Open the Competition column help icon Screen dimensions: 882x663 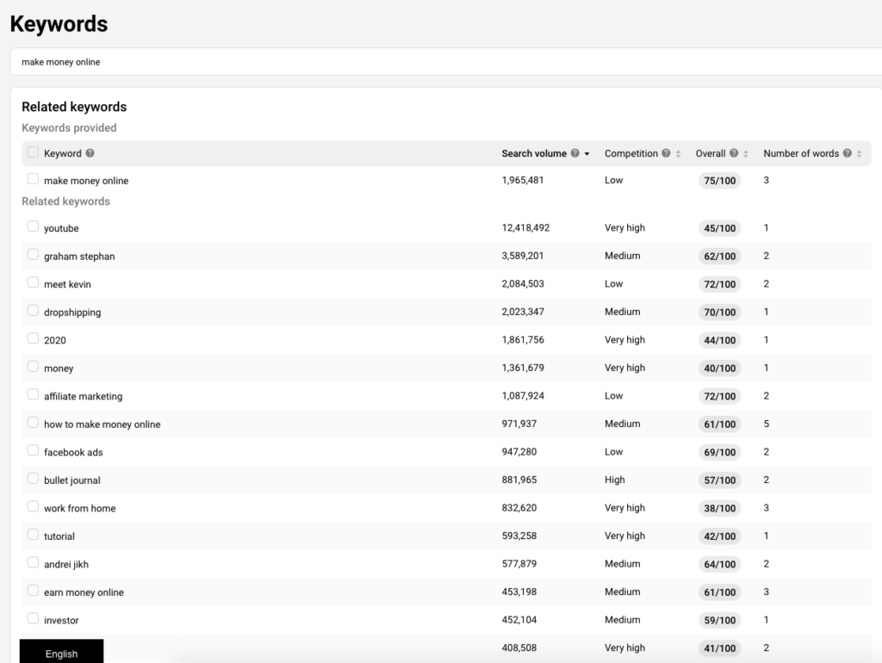pos(666,153)
